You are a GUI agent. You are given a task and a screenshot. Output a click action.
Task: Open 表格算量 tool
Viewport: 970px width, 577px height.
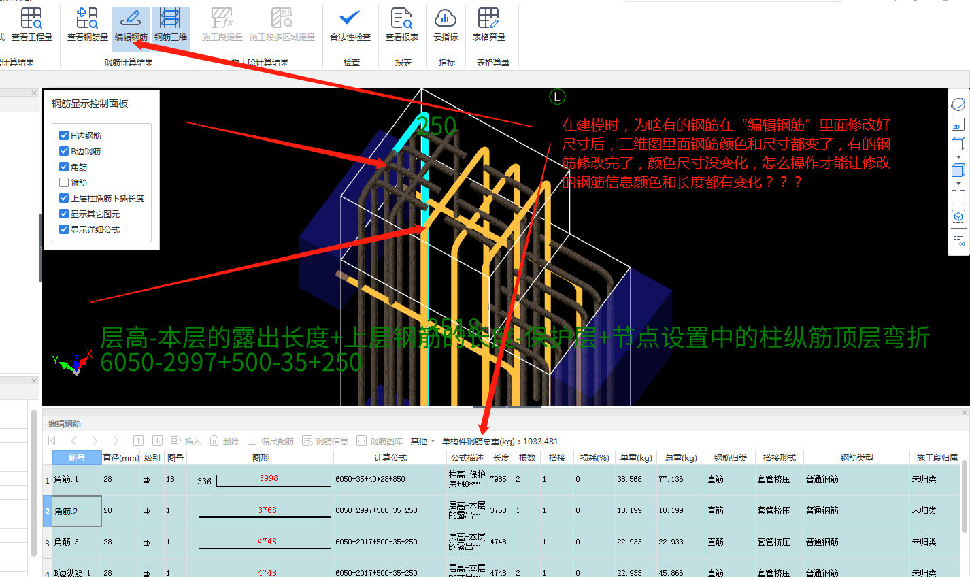click(x=489, y=24)
